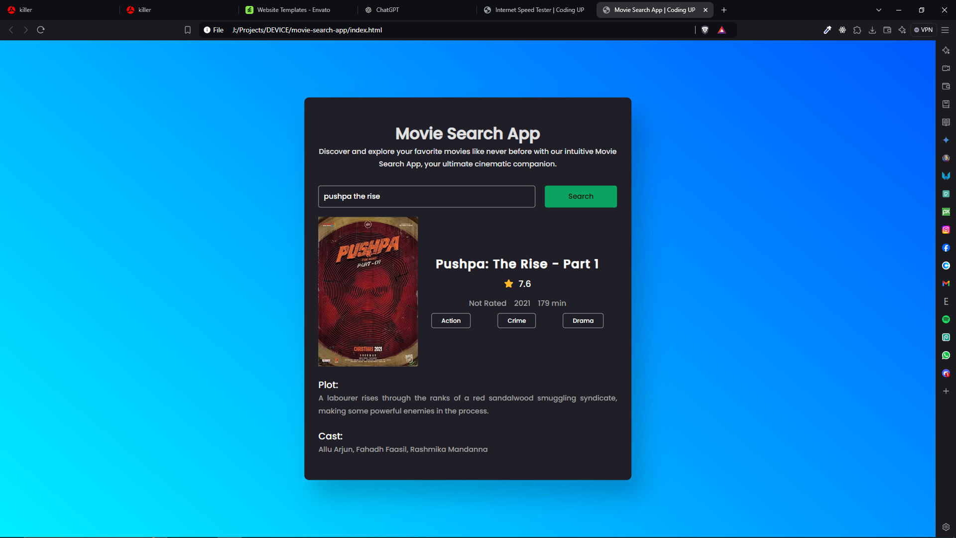
Task: Open the React dev tools extension icon
Action: coord(842,30)
